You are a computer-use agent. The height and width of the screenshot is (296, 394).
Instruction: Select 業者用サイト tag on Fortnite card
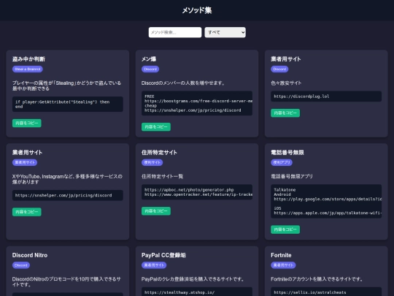(x=283, y=265)
